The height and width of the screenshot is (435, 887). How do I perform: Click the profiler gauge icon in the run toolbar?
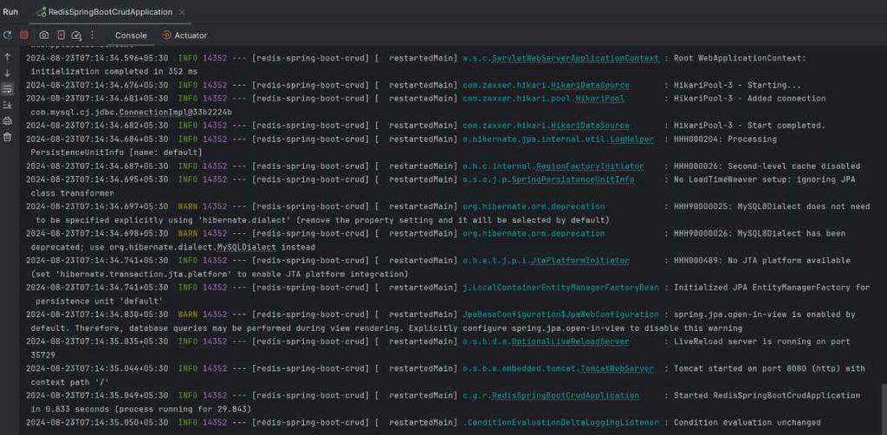click(x=76, y=35)
